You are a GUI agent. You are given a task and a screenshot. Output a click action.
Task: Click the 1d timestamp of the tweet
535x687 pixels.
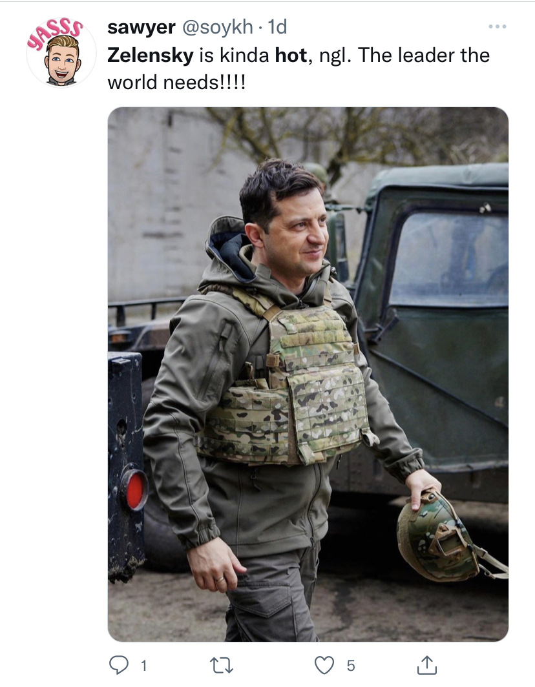tap(277, 27)
